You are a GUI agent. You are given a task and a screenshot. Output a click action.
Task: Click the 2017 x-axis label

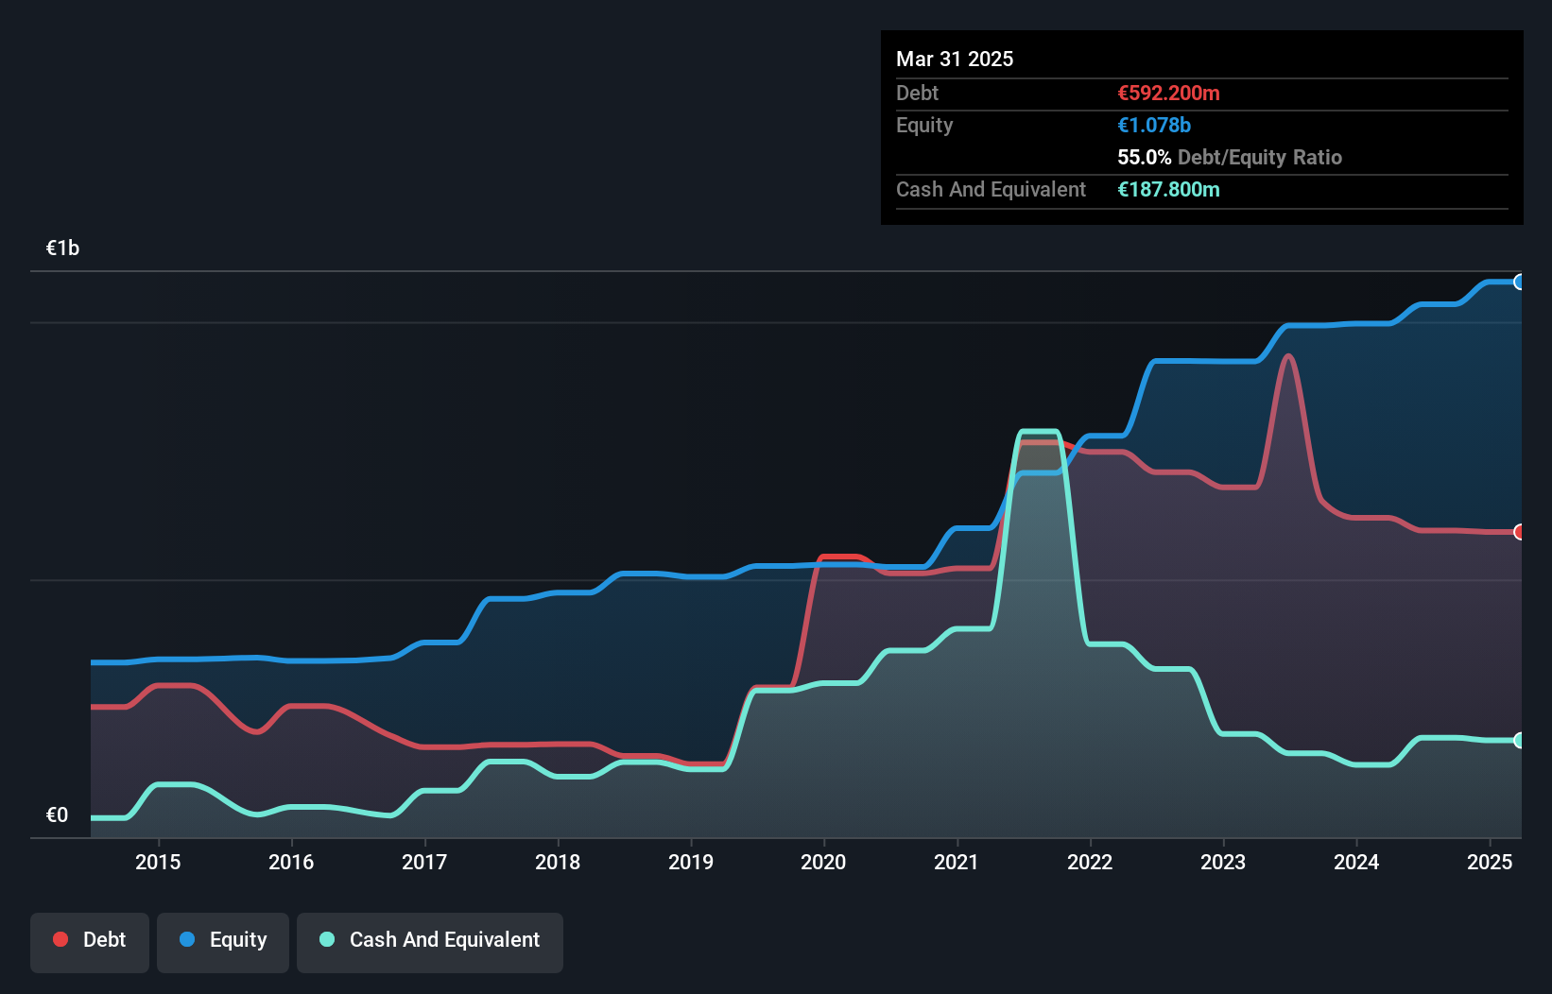click(424, 862)
